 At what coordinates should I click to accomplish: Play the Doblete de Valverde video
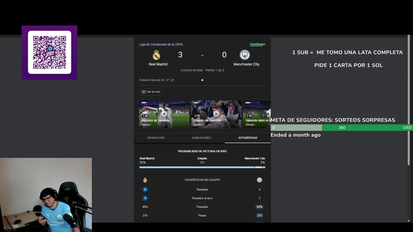click(x=216, y=114)
